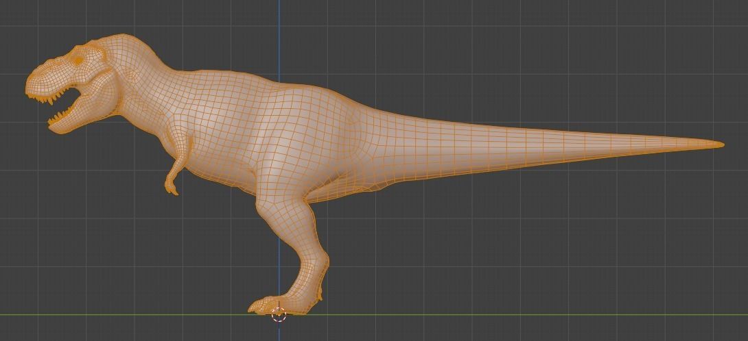748x341 pixels.
Task: Click the 3D cursor at the origin
Action: coord(279,315)
